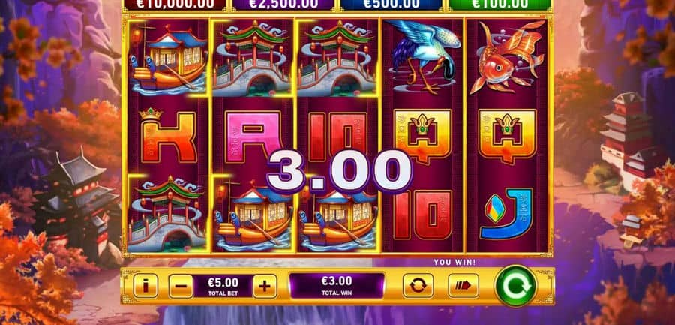Toggle turbo fast-forward arrow button
This screenshot has width=675, height=325.
pyautogui.click(x=463, y=286)
